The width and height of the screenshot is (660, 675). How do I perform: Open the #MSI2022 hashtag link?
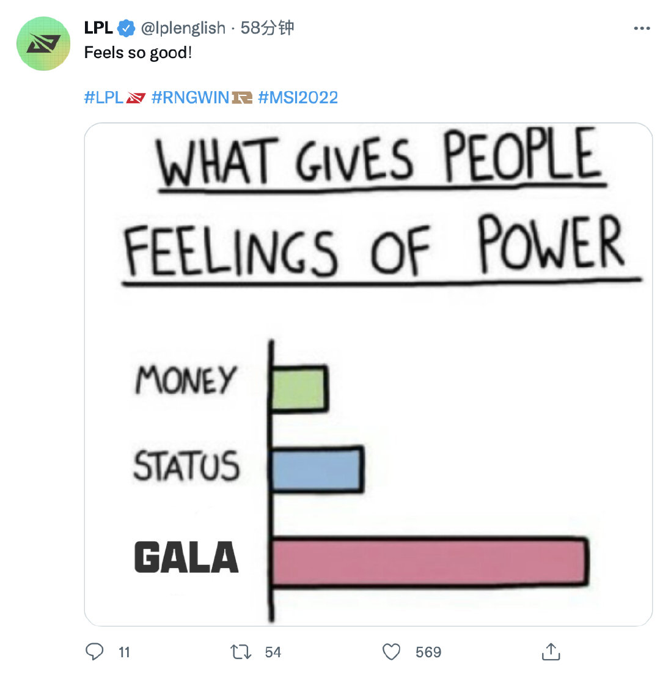pyautogui.click(x=298, y=97)
